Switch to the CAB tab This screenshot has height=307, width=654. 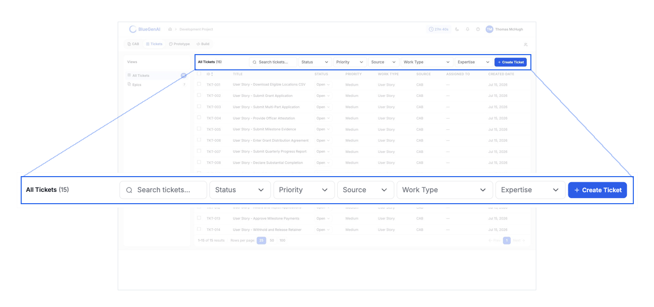(133, 44)
